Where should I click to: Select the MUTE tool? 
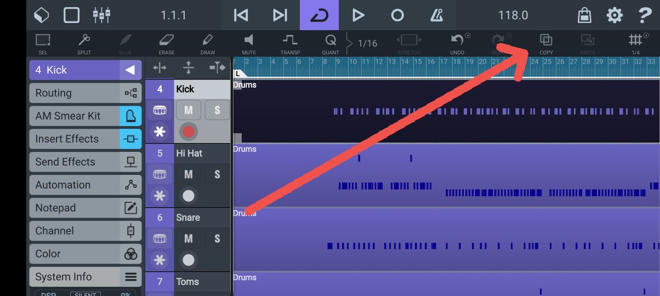point(249,43)
